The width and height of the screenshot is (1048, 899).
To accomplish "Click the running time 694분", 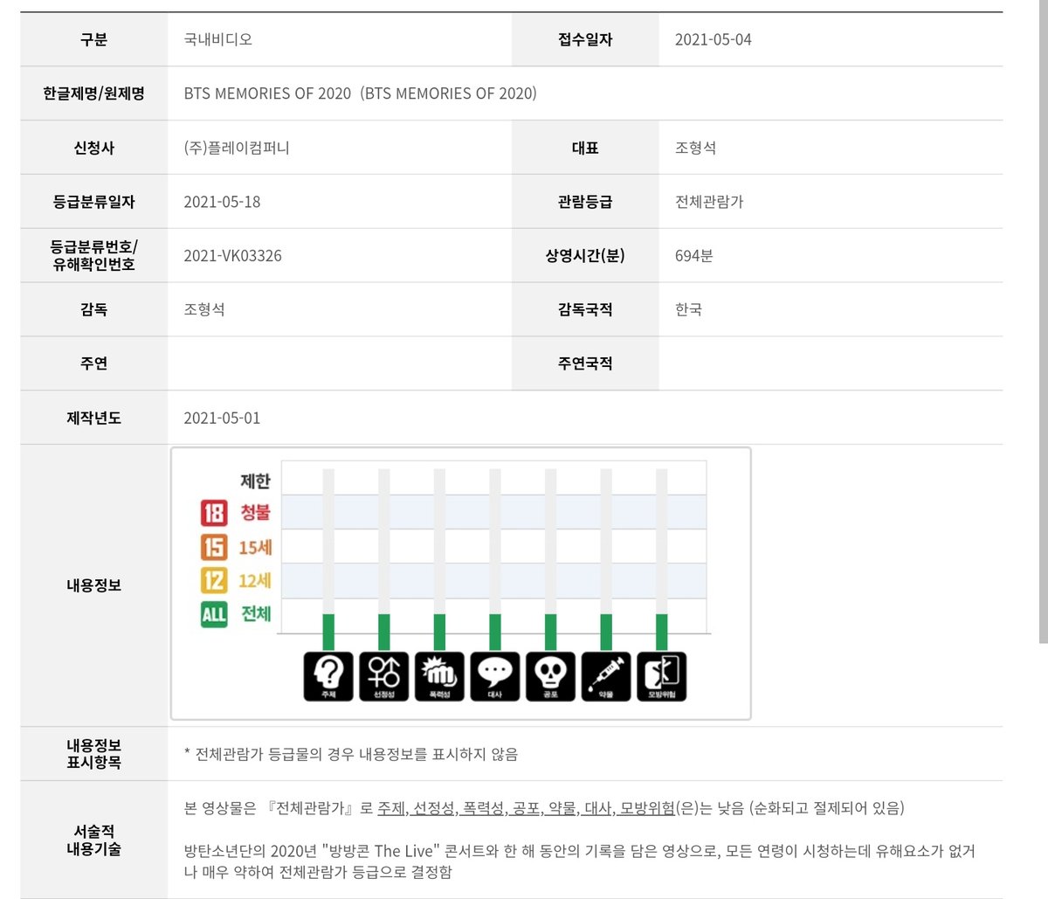I will point(693,256).
